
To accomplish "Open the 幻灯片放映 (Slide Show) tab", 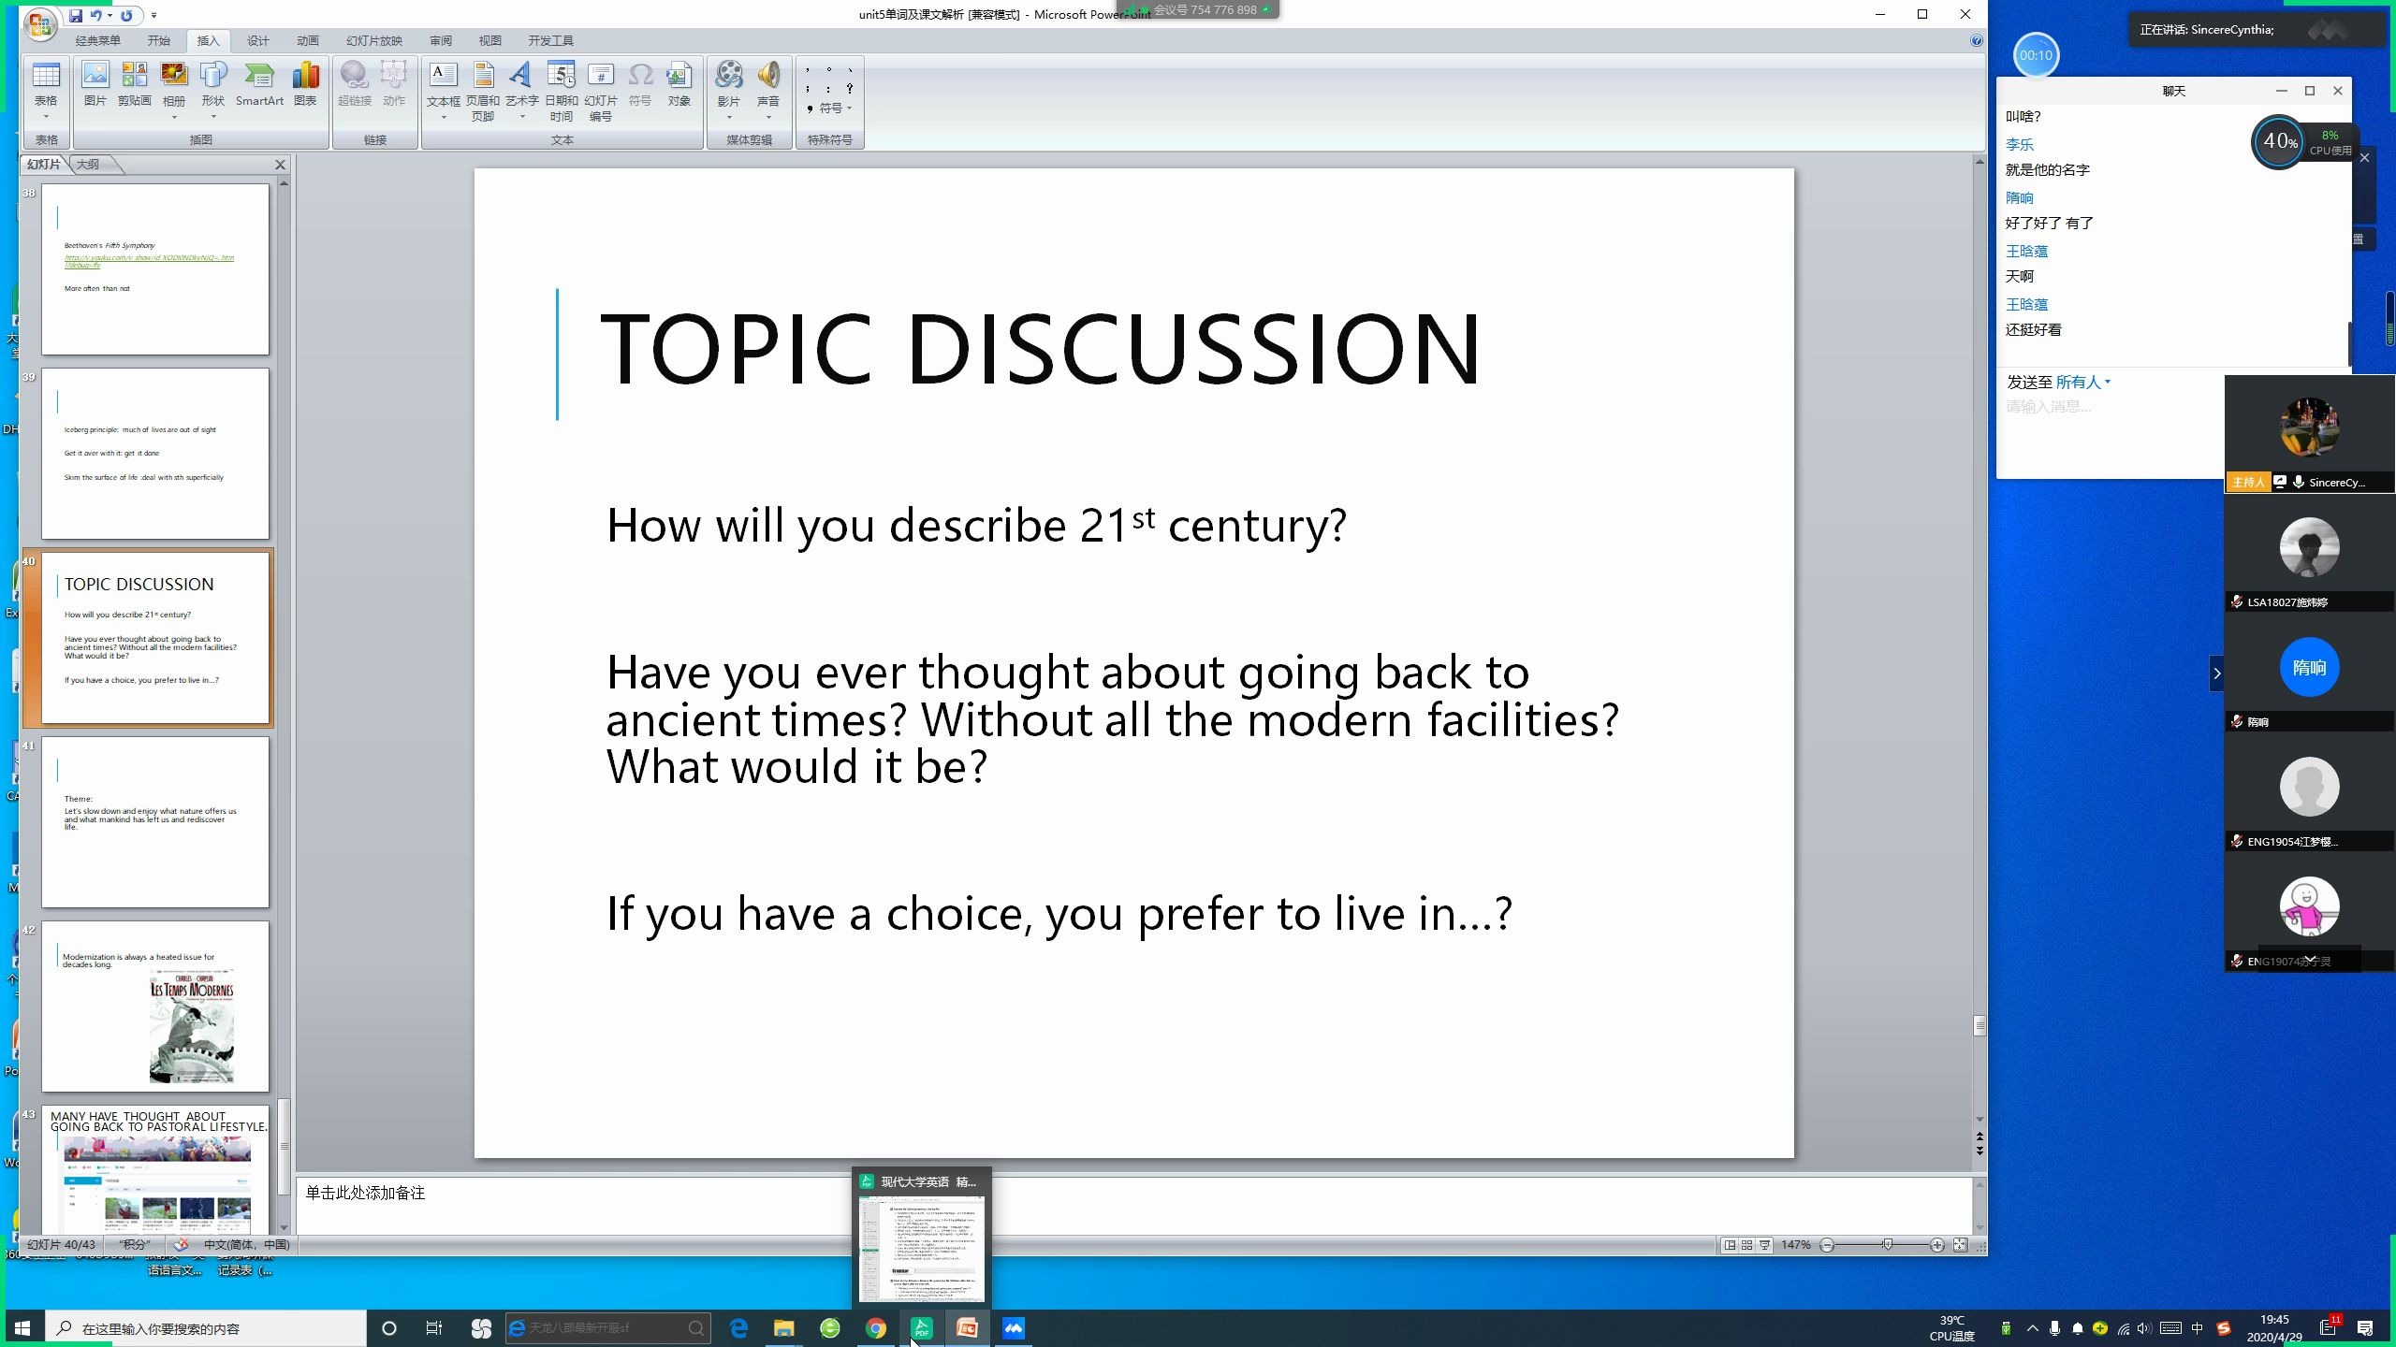I will pos(374,40).
